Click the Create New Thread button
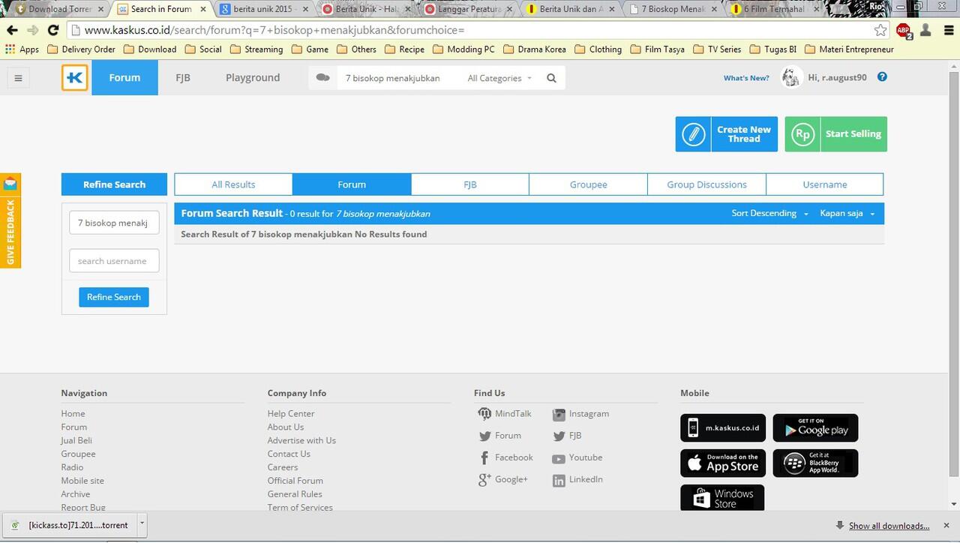 point(726,134)
